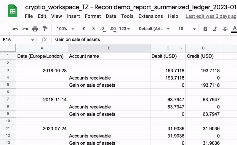The image size is (237, 145).
Task: Select the 2020-07-24 date cell
Action: [x=42, y=128]
